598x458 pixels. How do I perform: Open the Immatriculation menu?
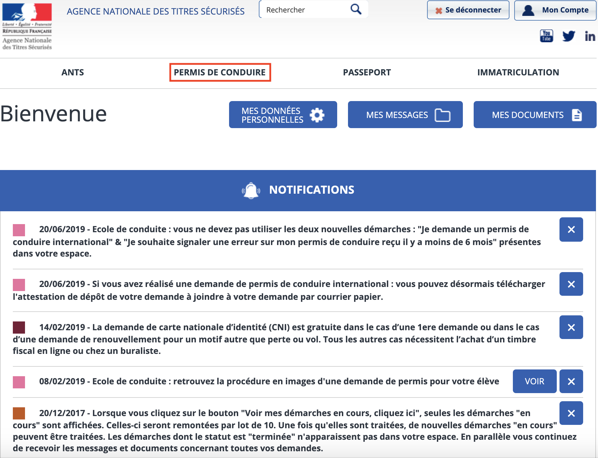click(x=518, y=72)
